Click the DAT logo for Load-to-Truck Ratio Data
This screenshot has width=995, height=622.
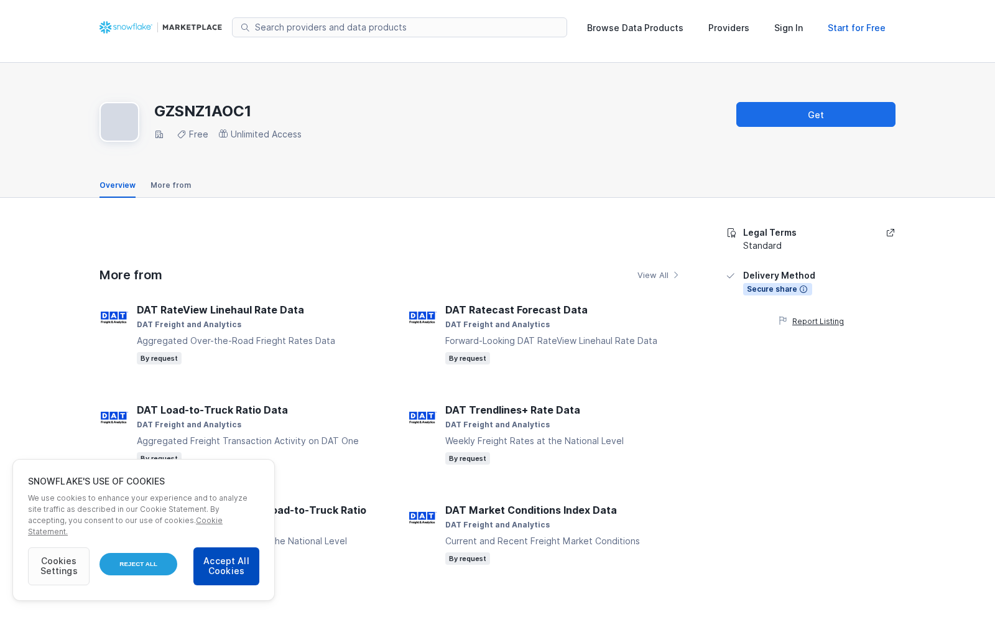[114, 417]
